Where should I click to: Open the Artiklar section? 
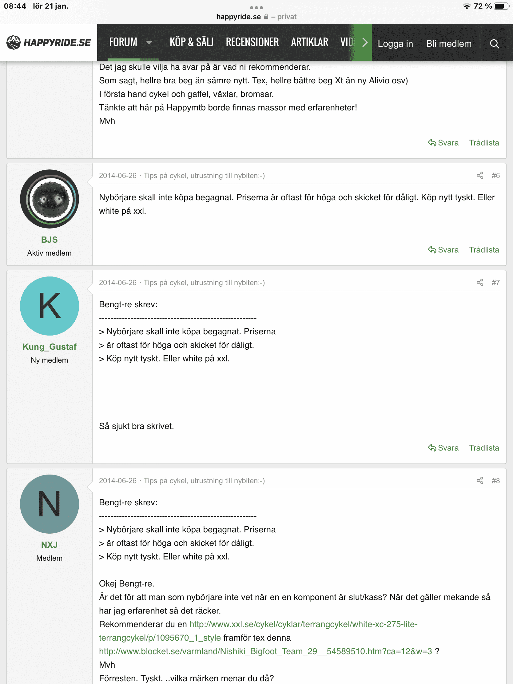(309, 42)
